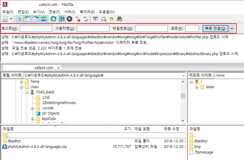Screen dimensions: 244x160
Task: Open Site Manager dropdown arrow
Action: [x=11, y=19]
